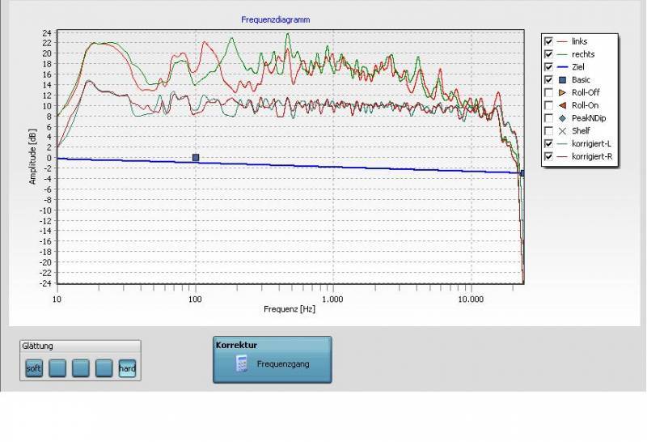This screenshot has width=647, height=442.
Task: Click the Shelf cross icon in legend
Action: point(562,131)
